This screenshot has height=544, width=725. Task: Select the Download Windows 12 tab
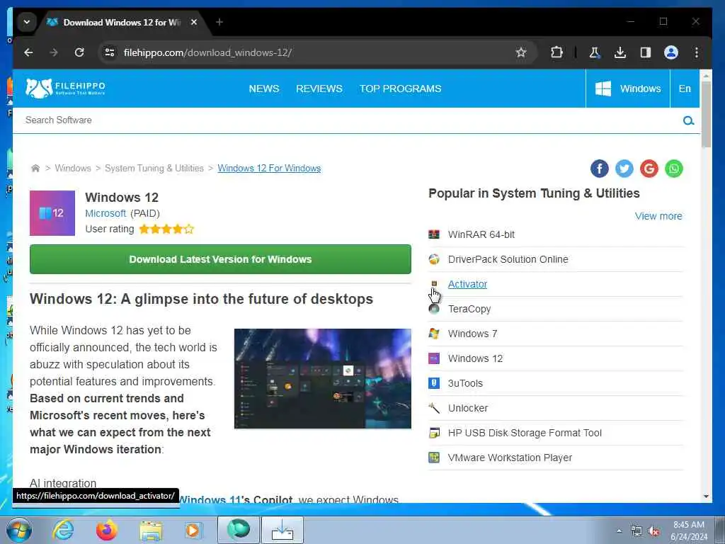[122, 22]
